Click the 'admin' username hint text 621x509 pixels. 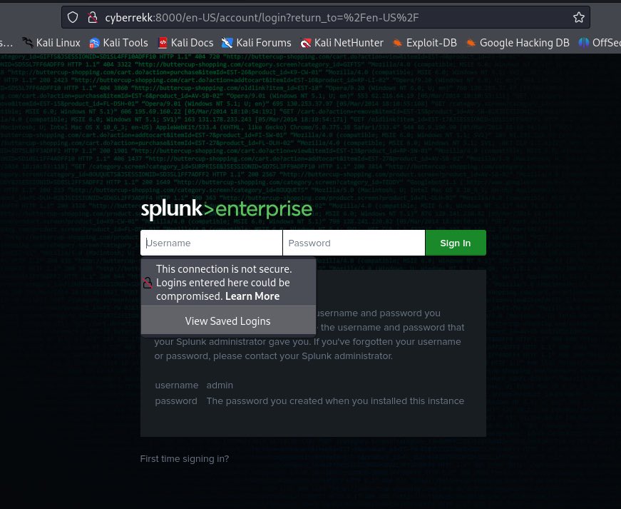click(x=220, y=385)
